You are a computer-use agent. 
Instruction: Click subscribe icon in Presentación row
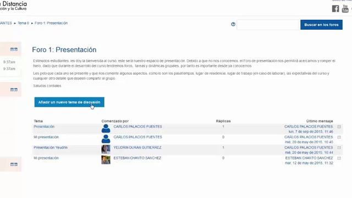(x=339, y=127)
